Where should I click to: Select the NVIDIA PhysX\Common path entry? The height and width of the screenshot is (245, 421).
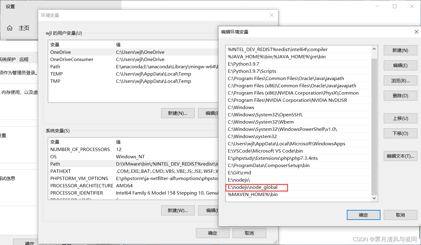(299, 93)
